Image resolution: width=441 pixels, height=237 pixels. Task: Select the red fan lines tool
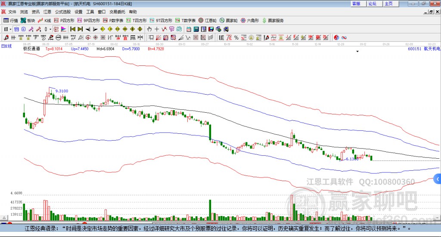(x=158, y=37)
